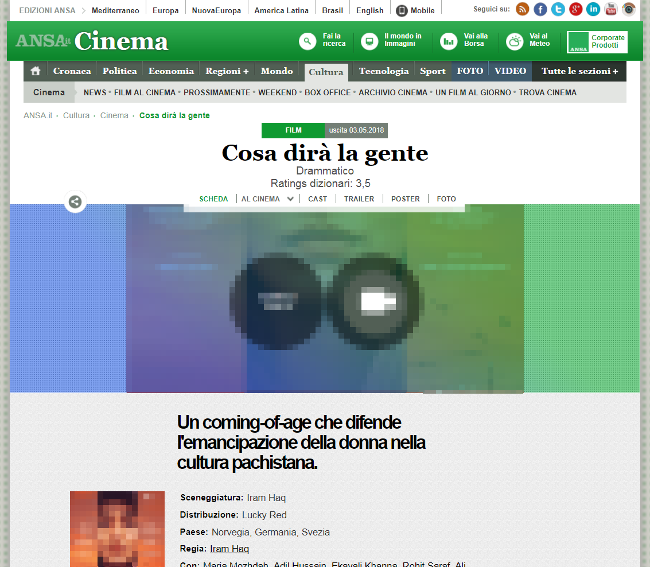Open Brasil edition
Image resolution: width=650 pixels, height=567 pixels.
(x=333, y=10)
